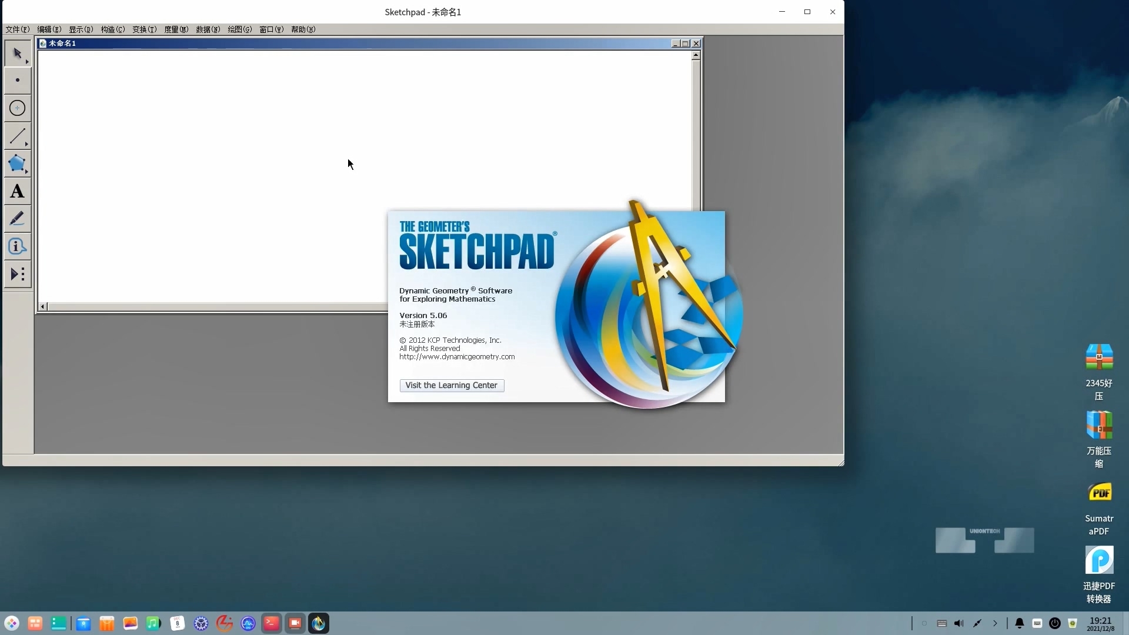Select the Information tool
The image size is (1129, 635).
[x=18, y=246]
